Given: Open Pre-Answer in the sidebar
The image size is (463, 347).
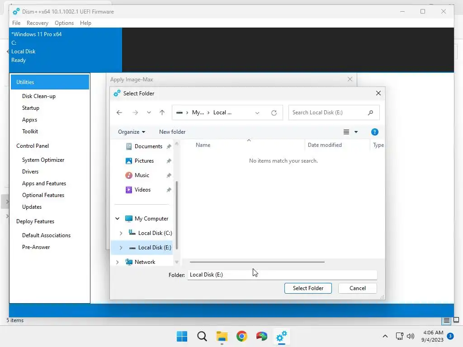Looking at the screenshot, I should tap(36, 247).
